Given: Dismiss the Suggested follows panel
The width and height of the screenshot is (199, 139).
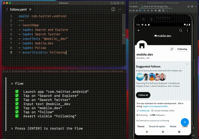Looking at the screenshot, I should coord(187,64).
